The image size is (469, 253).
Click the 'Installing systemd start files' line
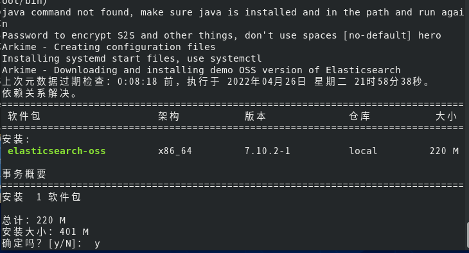(132, 58)
